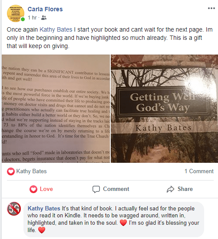Click the Kathy Bates mention in post text
218x239 pixels.
[56, 29]
